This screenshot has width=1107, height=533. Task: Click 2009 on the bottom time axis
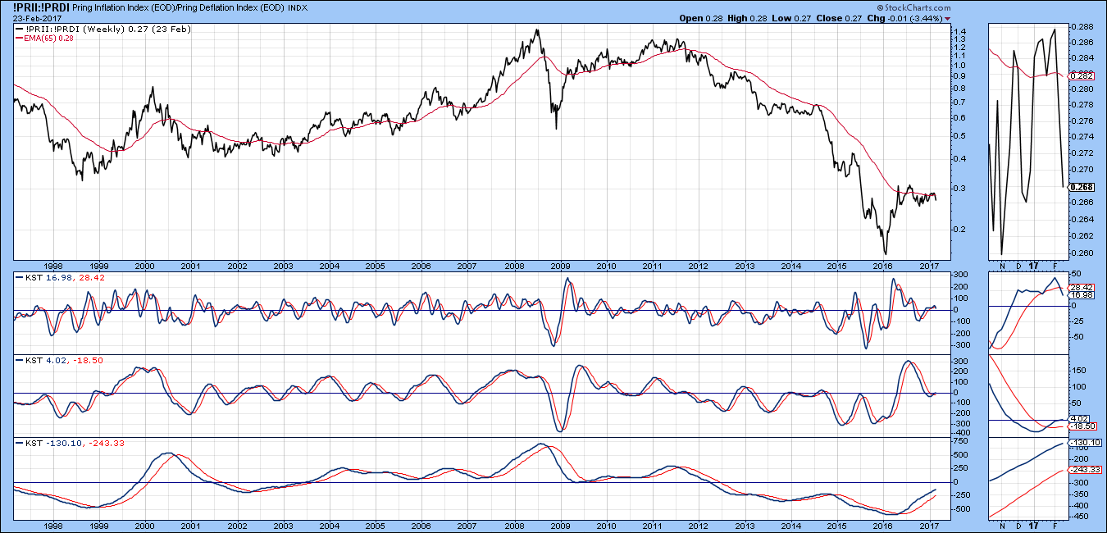tap(560, 524)
